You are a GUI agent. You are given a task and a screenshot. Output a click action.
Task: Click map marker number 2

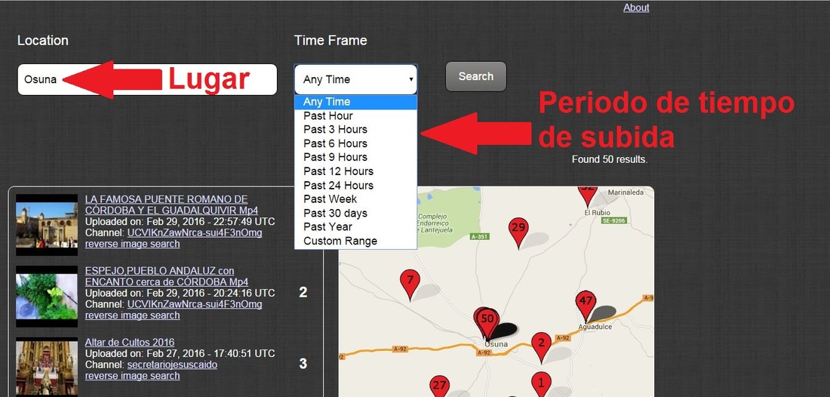coord(541,346)
